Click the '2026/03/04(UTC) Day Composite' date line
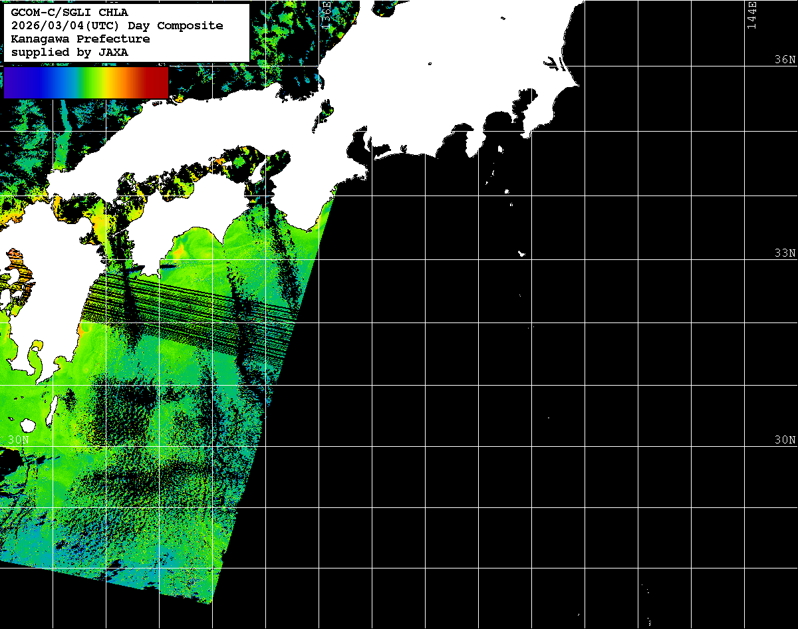The image size is (798, 629). (x=117, y=25)
